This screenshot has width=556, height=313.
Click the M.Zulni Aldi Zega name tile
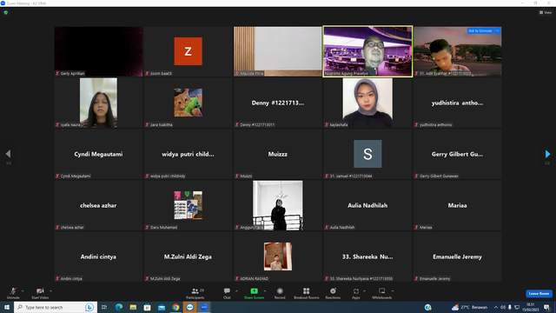coord(189,256)
